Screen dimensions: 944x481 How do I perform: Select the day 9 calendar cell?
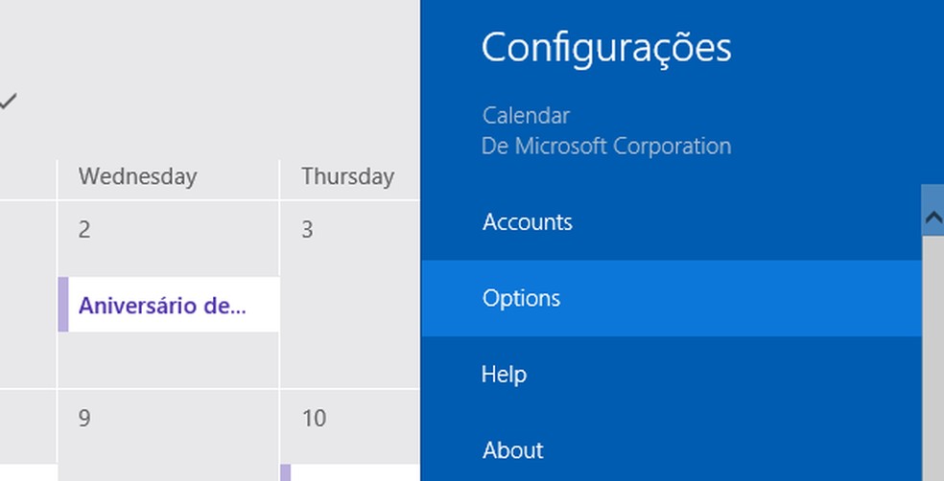(168, 431)
